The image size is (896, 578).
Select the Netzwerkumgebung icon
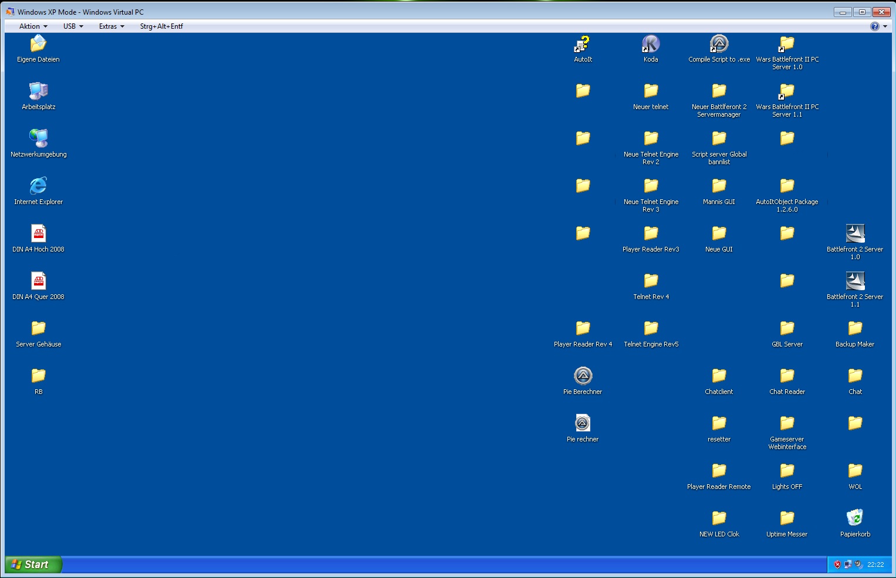pyautogui.click(x=38, y=139)
